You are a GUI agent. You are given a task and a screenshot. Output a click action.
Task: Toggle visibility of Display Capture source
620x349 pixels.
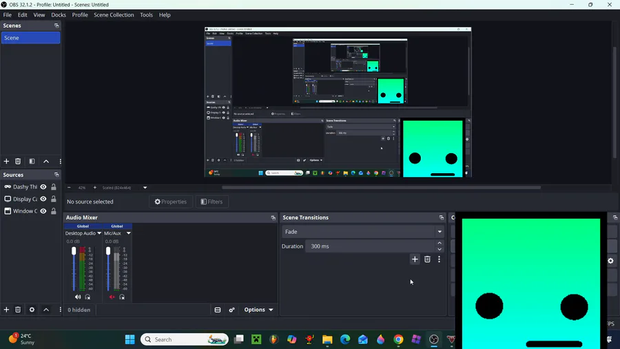[x=43, y=199]
